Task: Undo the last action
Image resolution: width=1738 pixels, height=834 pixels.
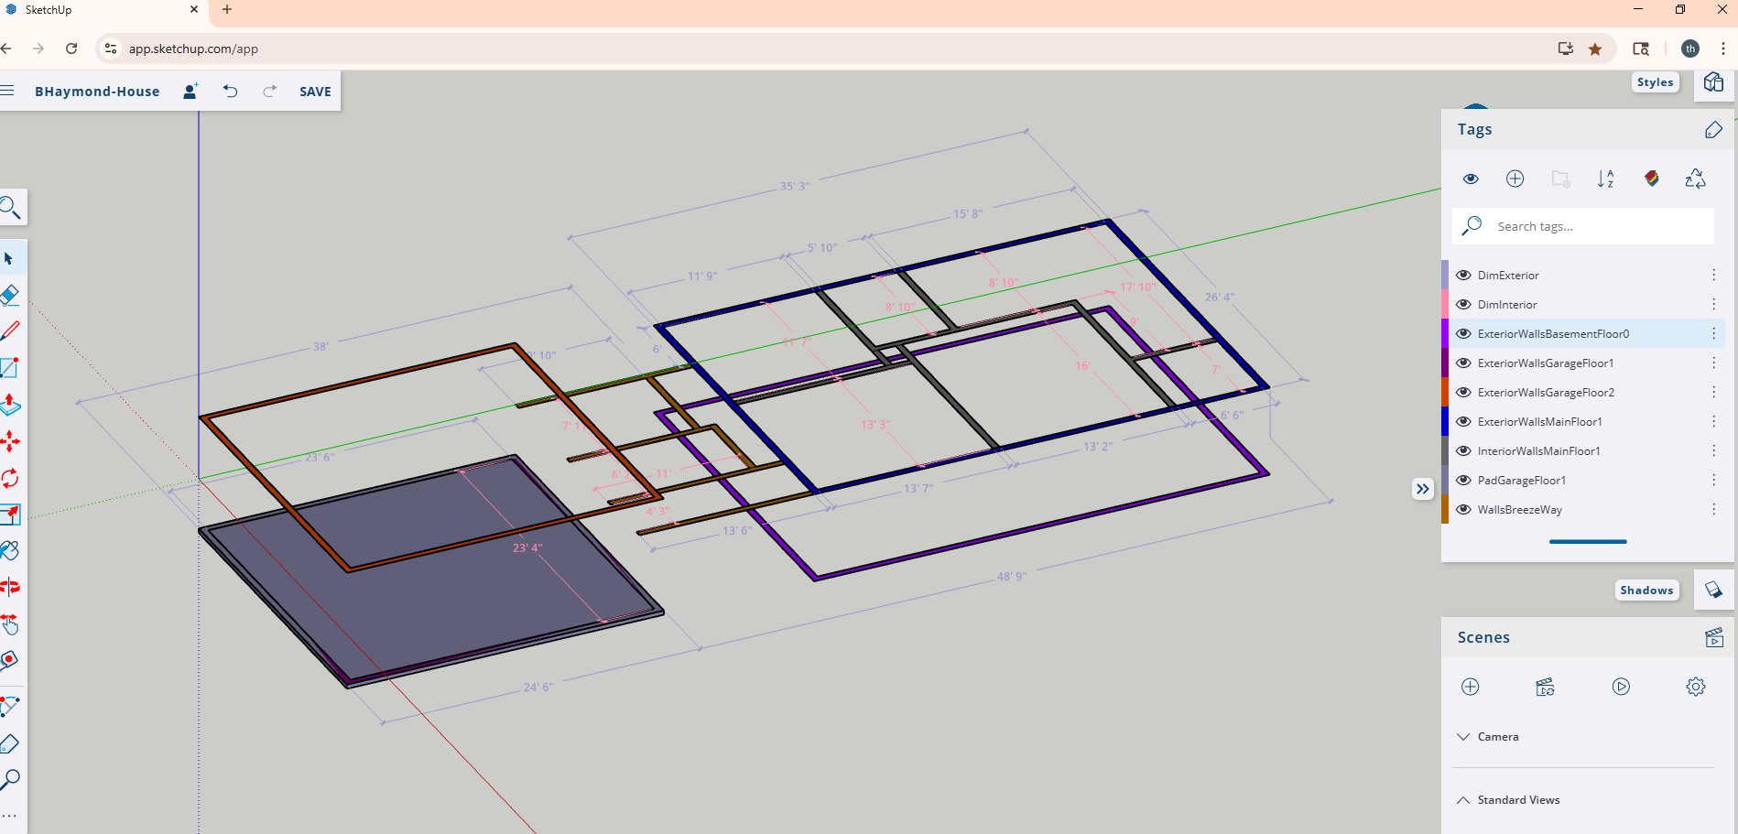Action: [x=230, y=92]
